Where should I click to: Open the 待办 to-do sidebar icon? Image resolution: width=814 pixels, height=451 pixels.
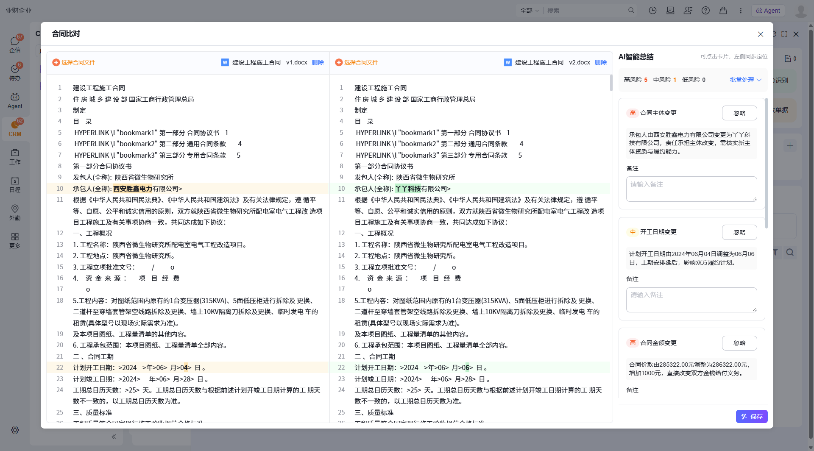[x=15, y=72]
